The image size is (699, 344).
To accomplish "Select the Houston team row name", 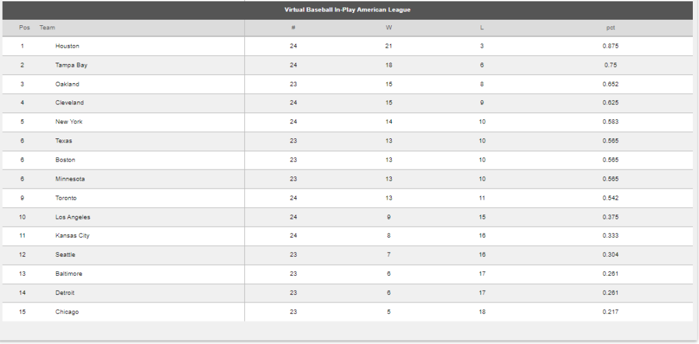I will (x=68, y=46).
